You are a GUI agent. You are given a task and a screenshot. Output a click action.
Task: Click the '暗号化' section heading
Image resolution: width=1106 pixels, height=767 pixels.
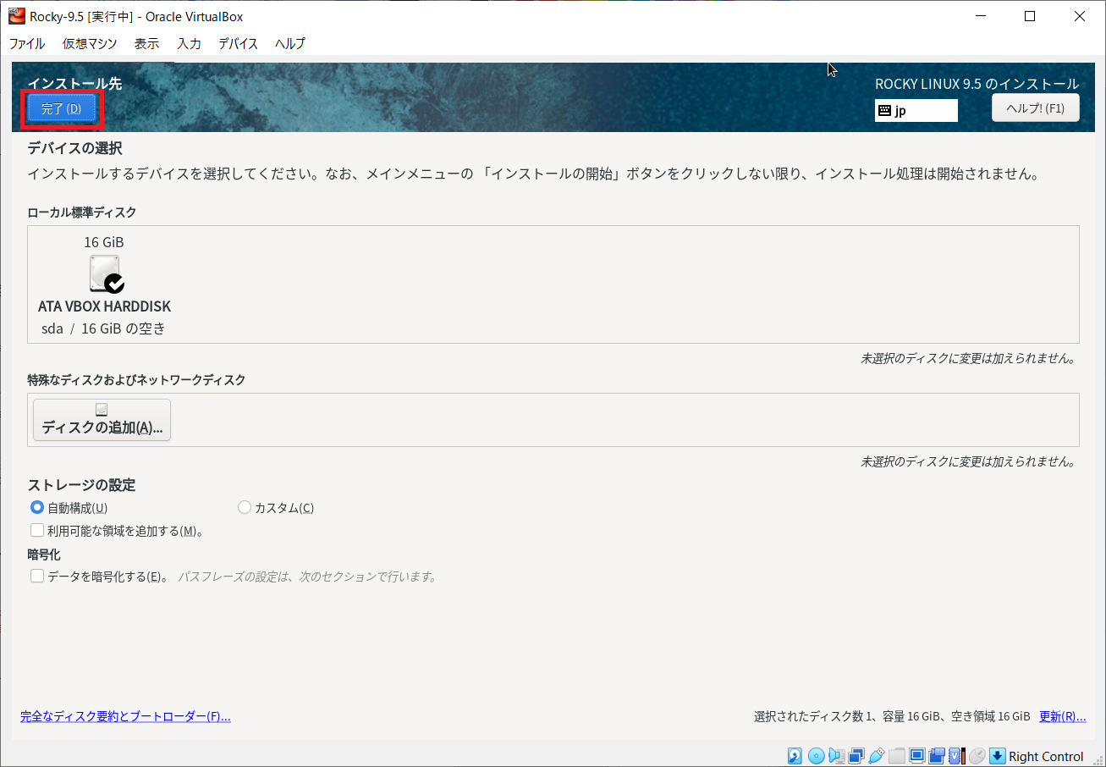pyautogui.click(x=44, y=555)
